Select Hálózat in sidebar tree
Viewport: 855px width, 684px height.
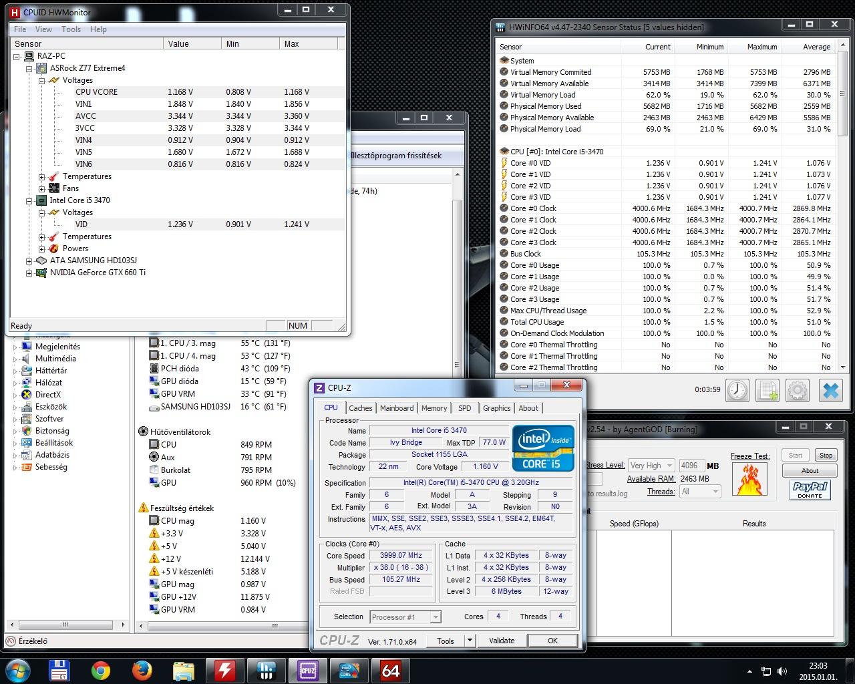(49, 383)
